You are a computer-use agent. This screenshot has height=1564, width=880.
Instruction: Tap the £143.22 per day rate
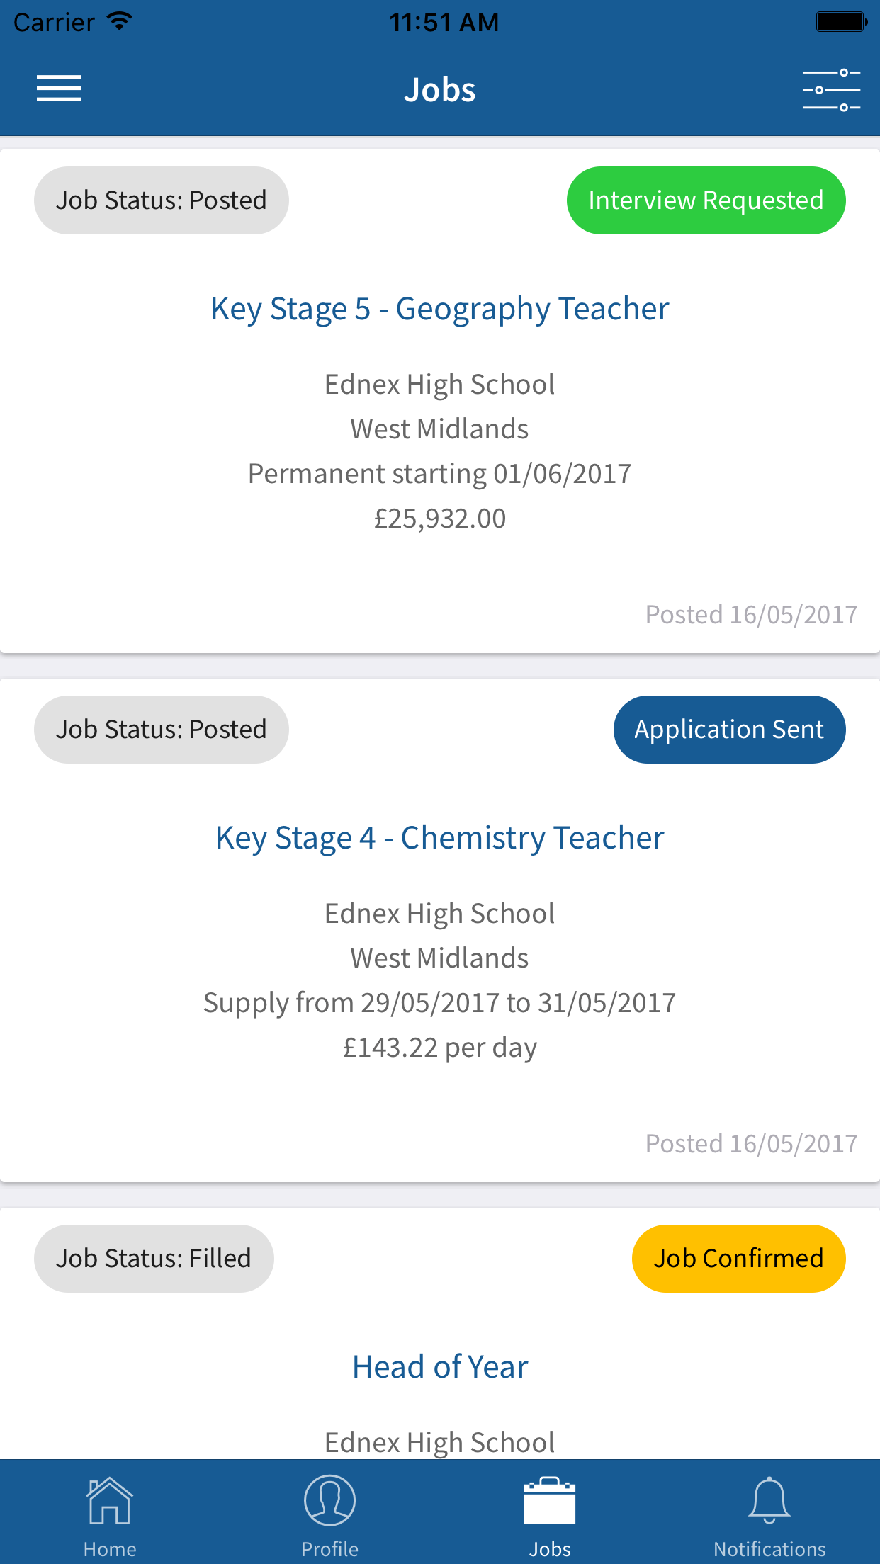pyautogui.click(x=440, y=1048)
